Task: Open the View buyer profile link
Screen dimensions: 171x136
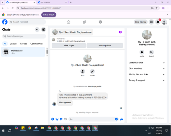Action: pos(95,87)
